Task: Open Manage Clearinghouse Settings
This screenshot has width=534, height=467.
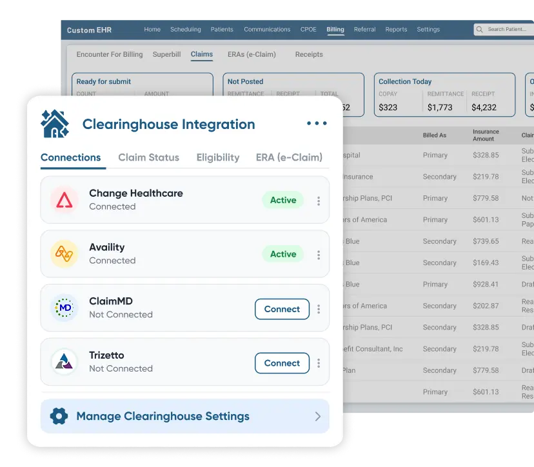Action: click(185, 416)
